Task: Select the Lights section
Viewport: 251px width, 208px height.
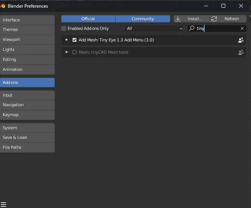Action: [x=27, y=50]
